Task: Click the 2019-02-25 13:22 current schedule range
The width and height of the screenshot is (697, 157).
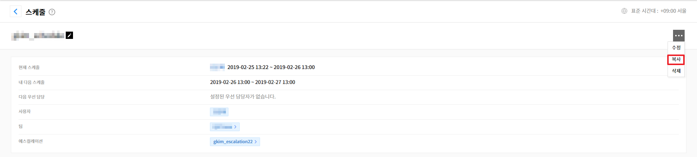Action: pos(271,67)
